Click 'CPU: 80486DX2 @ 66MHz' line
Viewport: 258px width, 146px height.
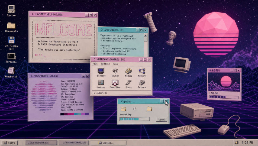pos(72,105)
